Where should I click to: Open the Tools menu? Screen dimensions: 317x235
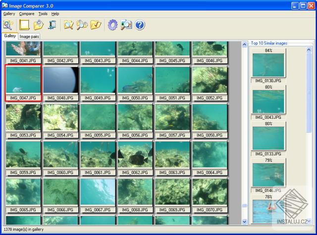click(x=43, y=14)
